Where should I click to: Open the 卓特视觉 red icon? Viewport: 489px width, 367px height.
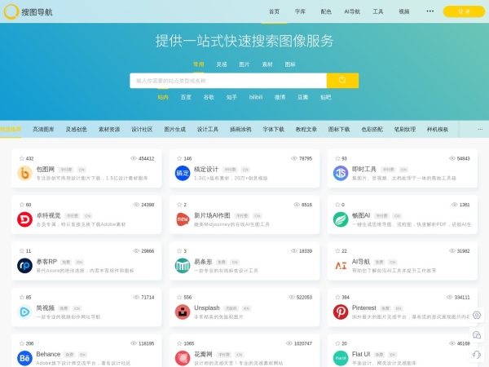coord(25,219)
